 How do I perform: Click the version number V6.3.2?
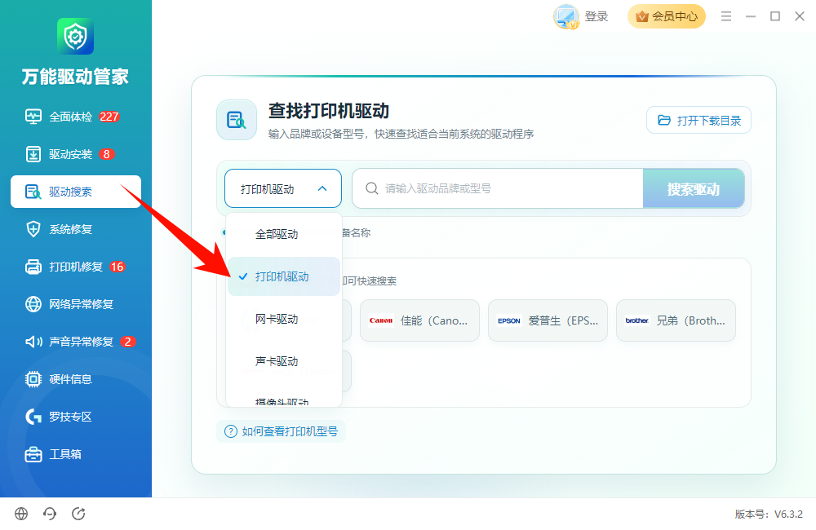788,514
